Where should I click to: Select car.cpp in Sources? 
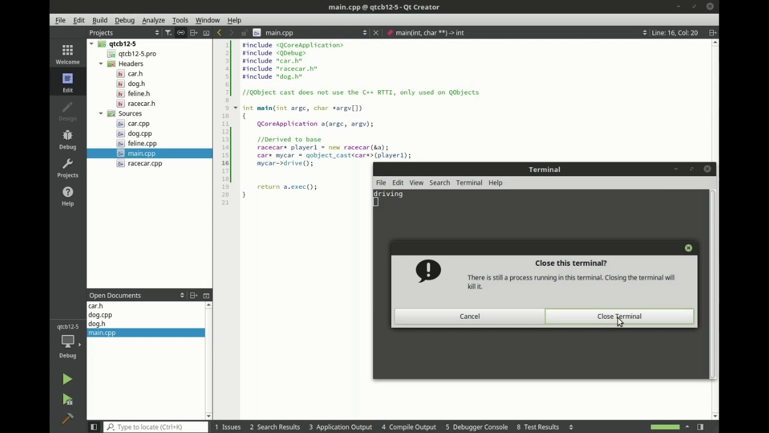pos(138,124)
